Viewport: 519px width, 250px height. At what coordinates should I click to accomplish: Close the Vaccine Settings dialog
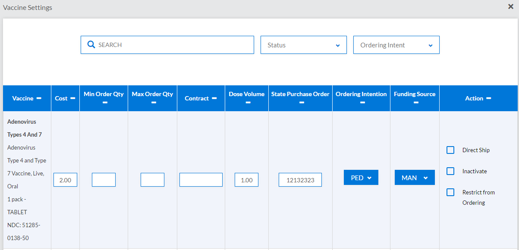click(510, 6)
